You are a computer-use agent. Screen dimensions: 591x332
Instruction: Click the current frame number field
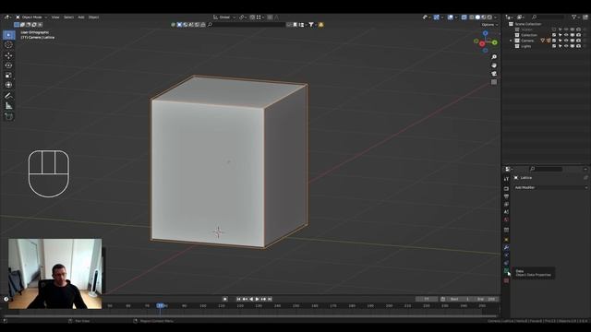(427, 299)
